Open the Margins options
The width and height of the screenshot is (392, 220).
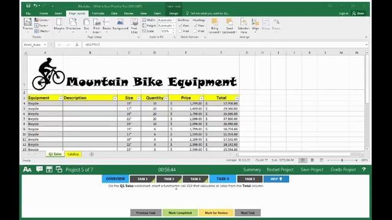pyautogui.click(x=59, y=25)
